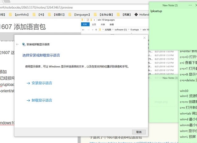This screenshot has height=143, width=197.
Task: Click the globe icon in dialog title
Action: click(x=23, y=44)
